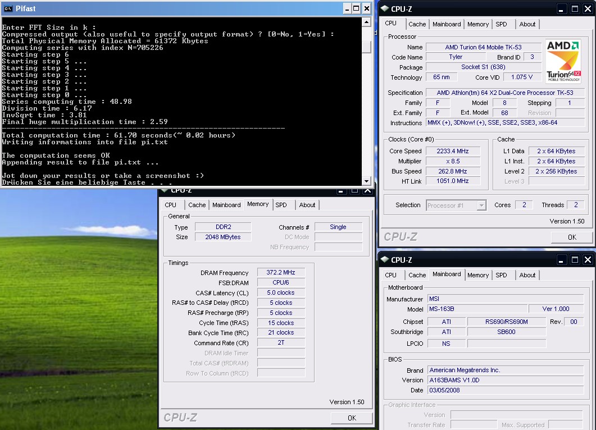Click the memory Type field DDR2
The height and width of the screenshot is (430, 596).
223,227
